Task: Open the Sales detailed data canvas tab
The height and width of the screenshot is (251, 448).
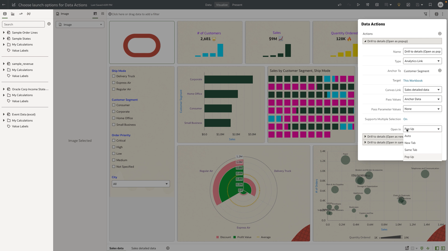Action: (x=144, y=248)
